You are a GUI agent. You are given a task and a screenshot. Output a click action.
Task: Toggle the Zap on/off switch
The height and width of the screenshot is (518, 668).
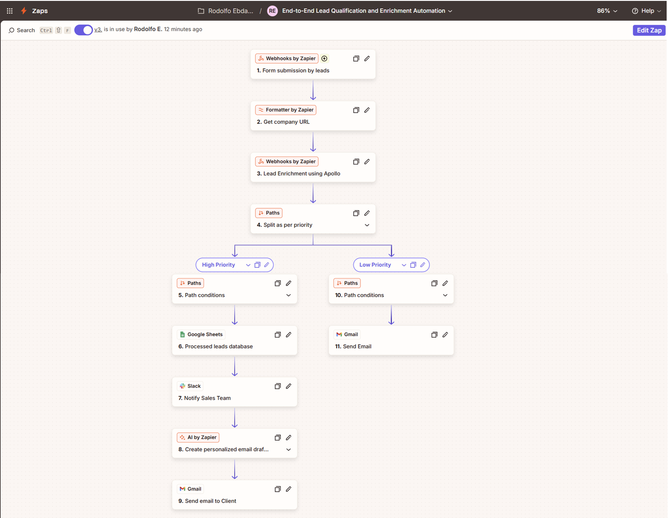point(83,30)
